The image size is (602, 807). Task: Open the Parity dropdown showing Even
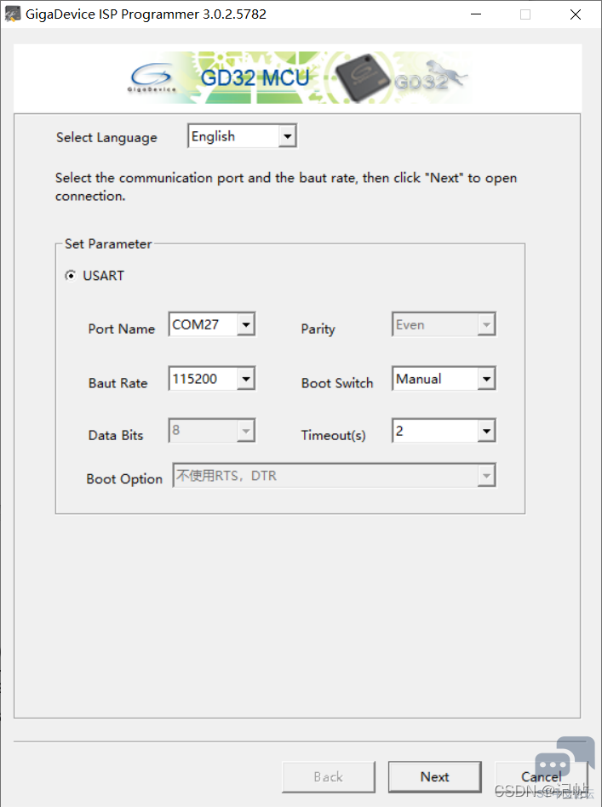click(444, 324)
